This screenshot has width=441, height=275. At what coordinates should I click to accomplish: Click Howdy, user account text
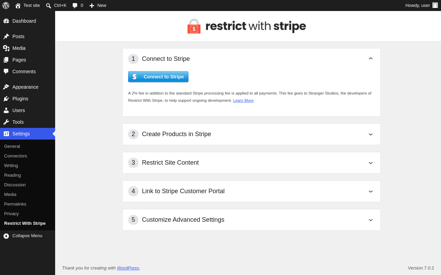(418, 5)
